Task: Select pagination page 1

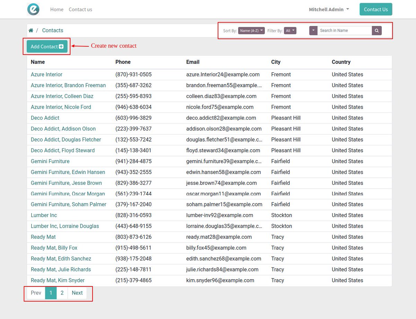Action: coord(51,293)
